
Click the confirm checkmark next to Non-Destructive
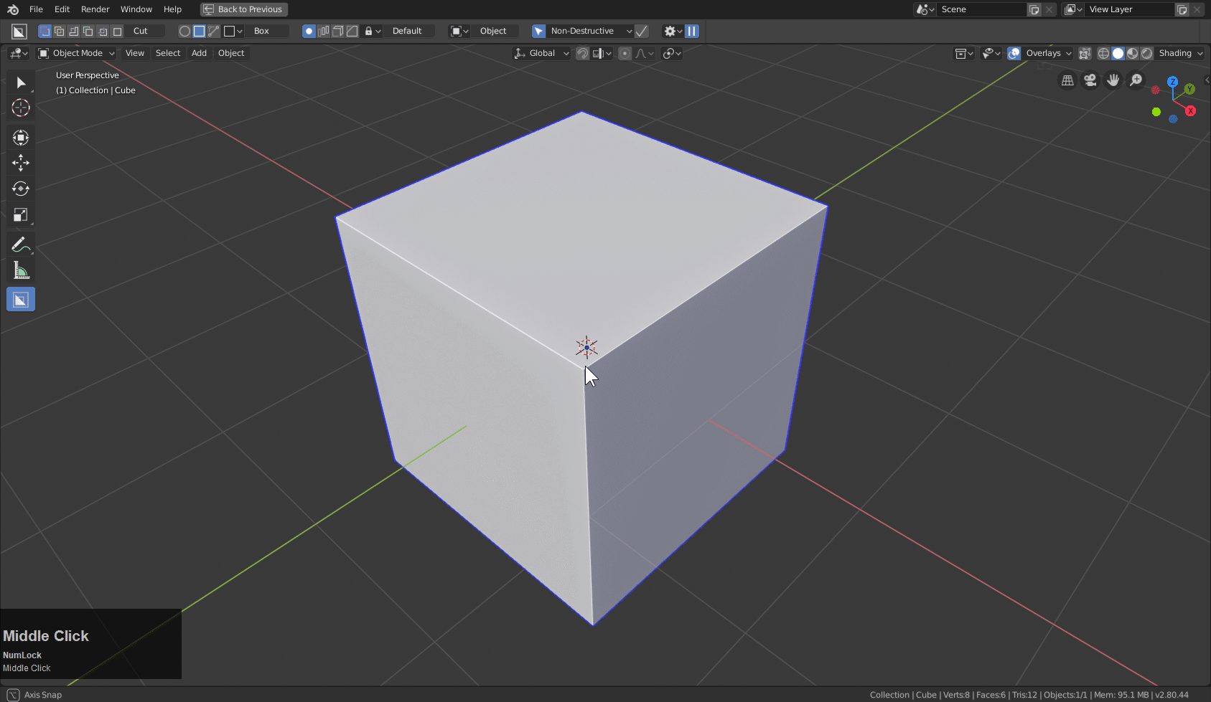click(641, 31)
